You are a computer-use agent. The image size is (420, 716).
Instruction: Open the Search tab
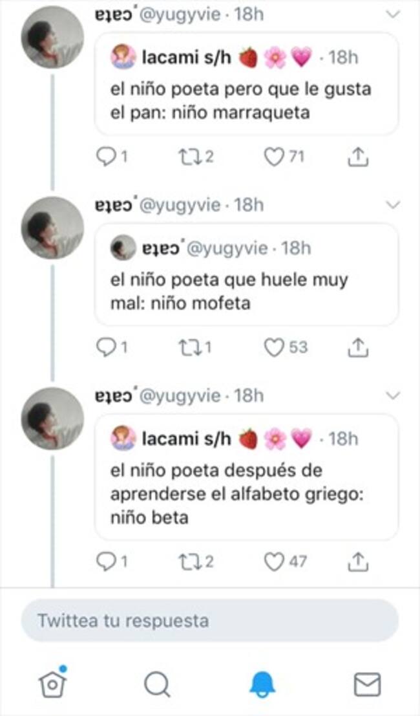[157, 684]
